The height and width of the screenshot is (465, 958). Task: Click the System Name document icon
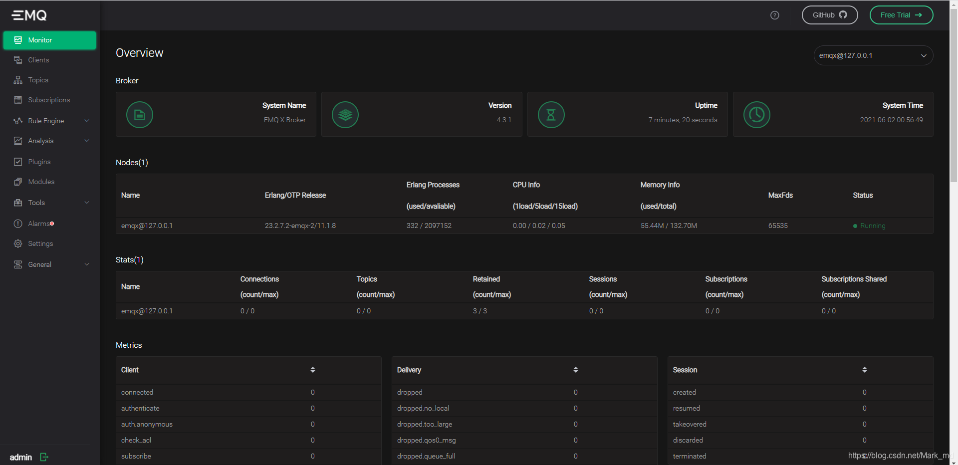point(140,115)
